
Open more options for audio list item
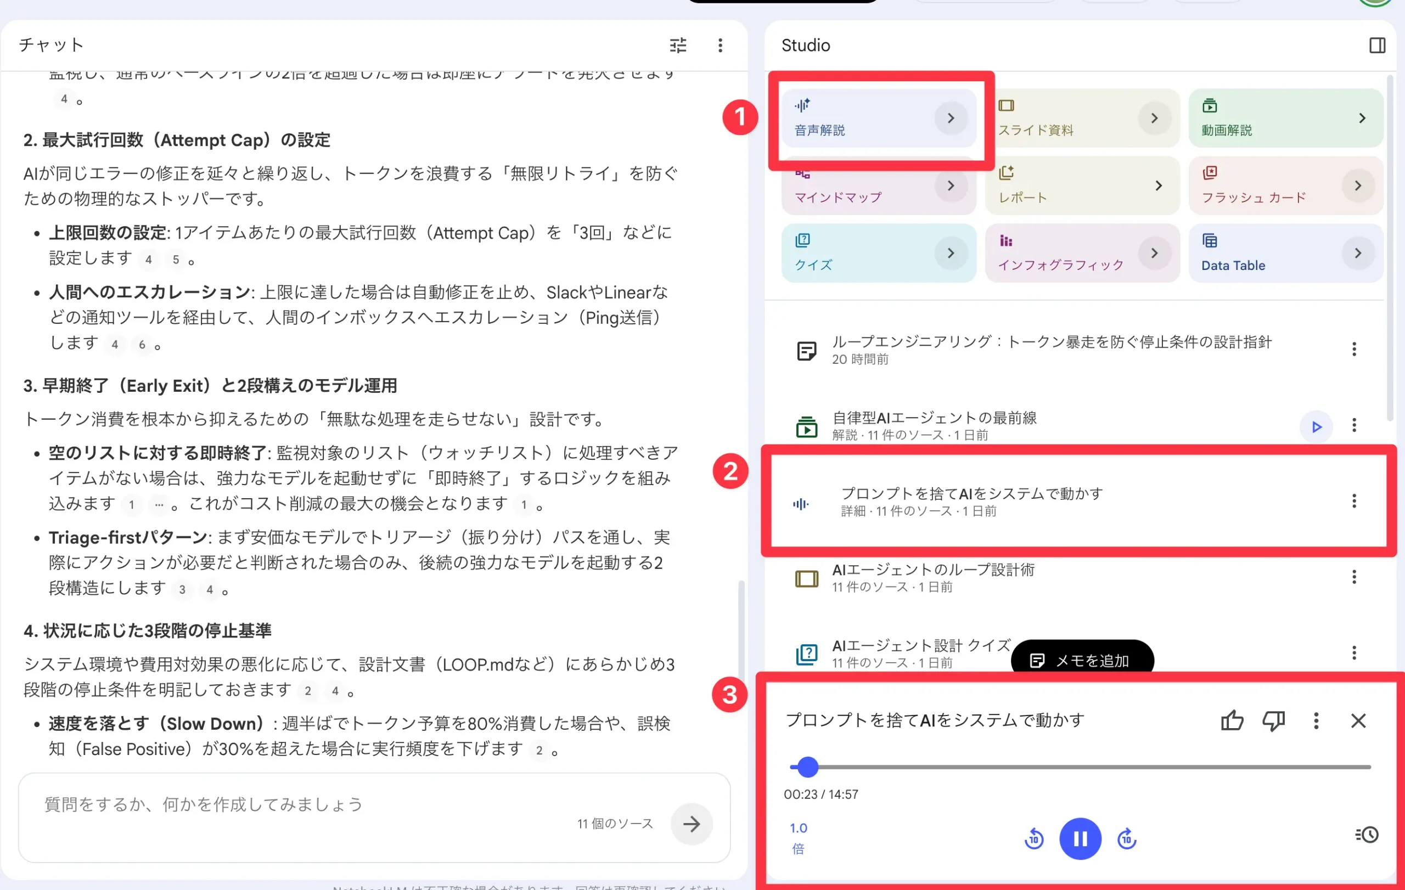tap(1353, 501)
